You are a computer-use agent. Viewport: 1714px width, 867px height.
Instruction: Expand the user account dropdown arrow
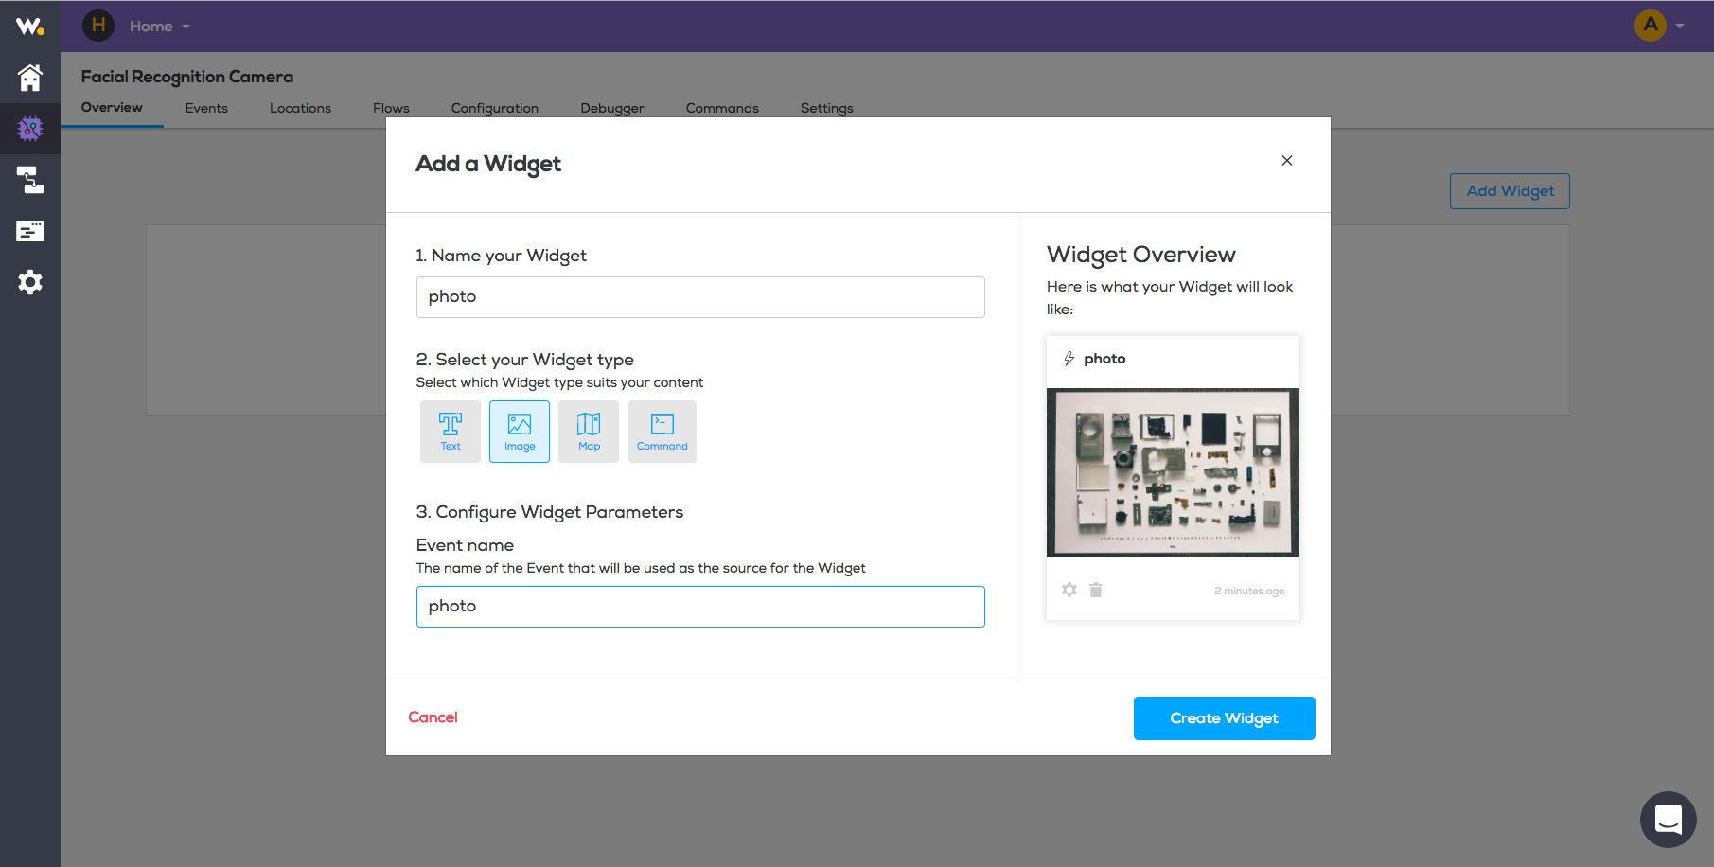(1680, 27)
